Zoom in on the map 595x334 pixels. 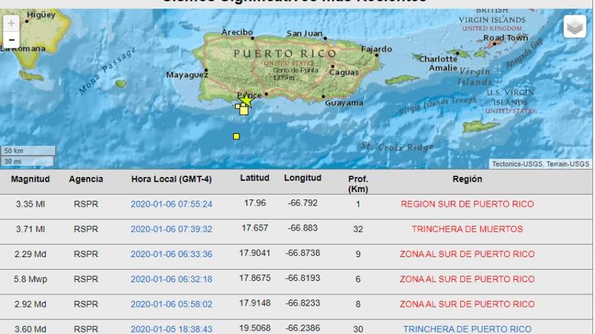[x=11, y=23]
